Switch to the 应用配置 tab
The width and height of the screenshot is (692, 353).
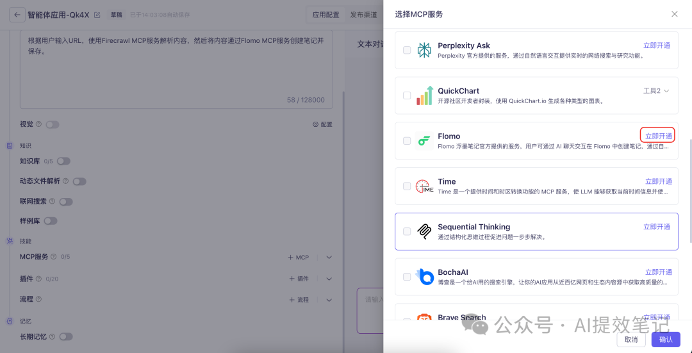click(x=325, y=15)
